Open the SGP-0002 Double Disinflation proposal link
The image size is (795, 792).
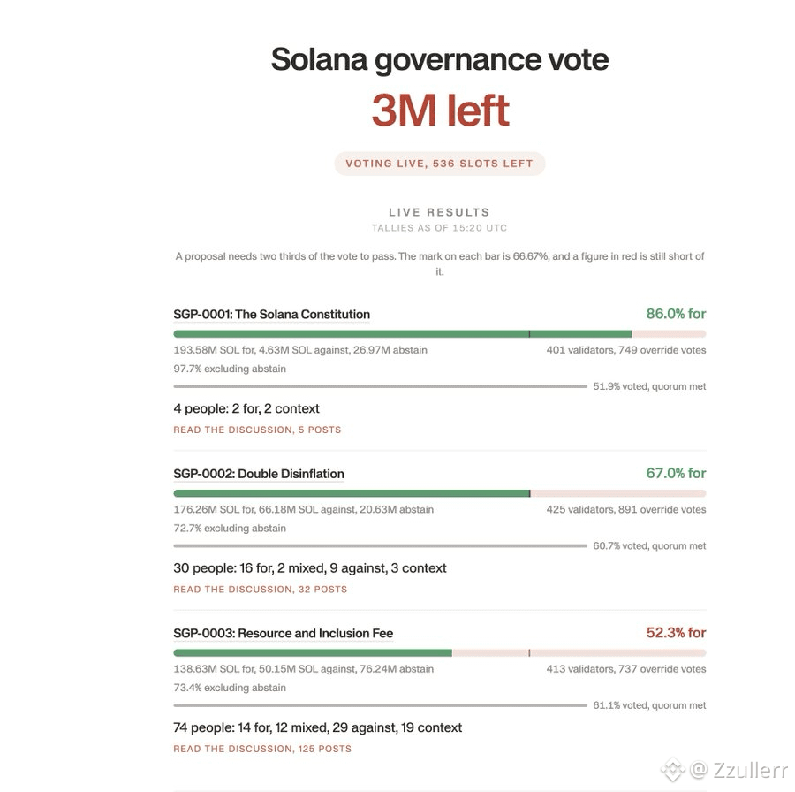click(x=259, y=474)
